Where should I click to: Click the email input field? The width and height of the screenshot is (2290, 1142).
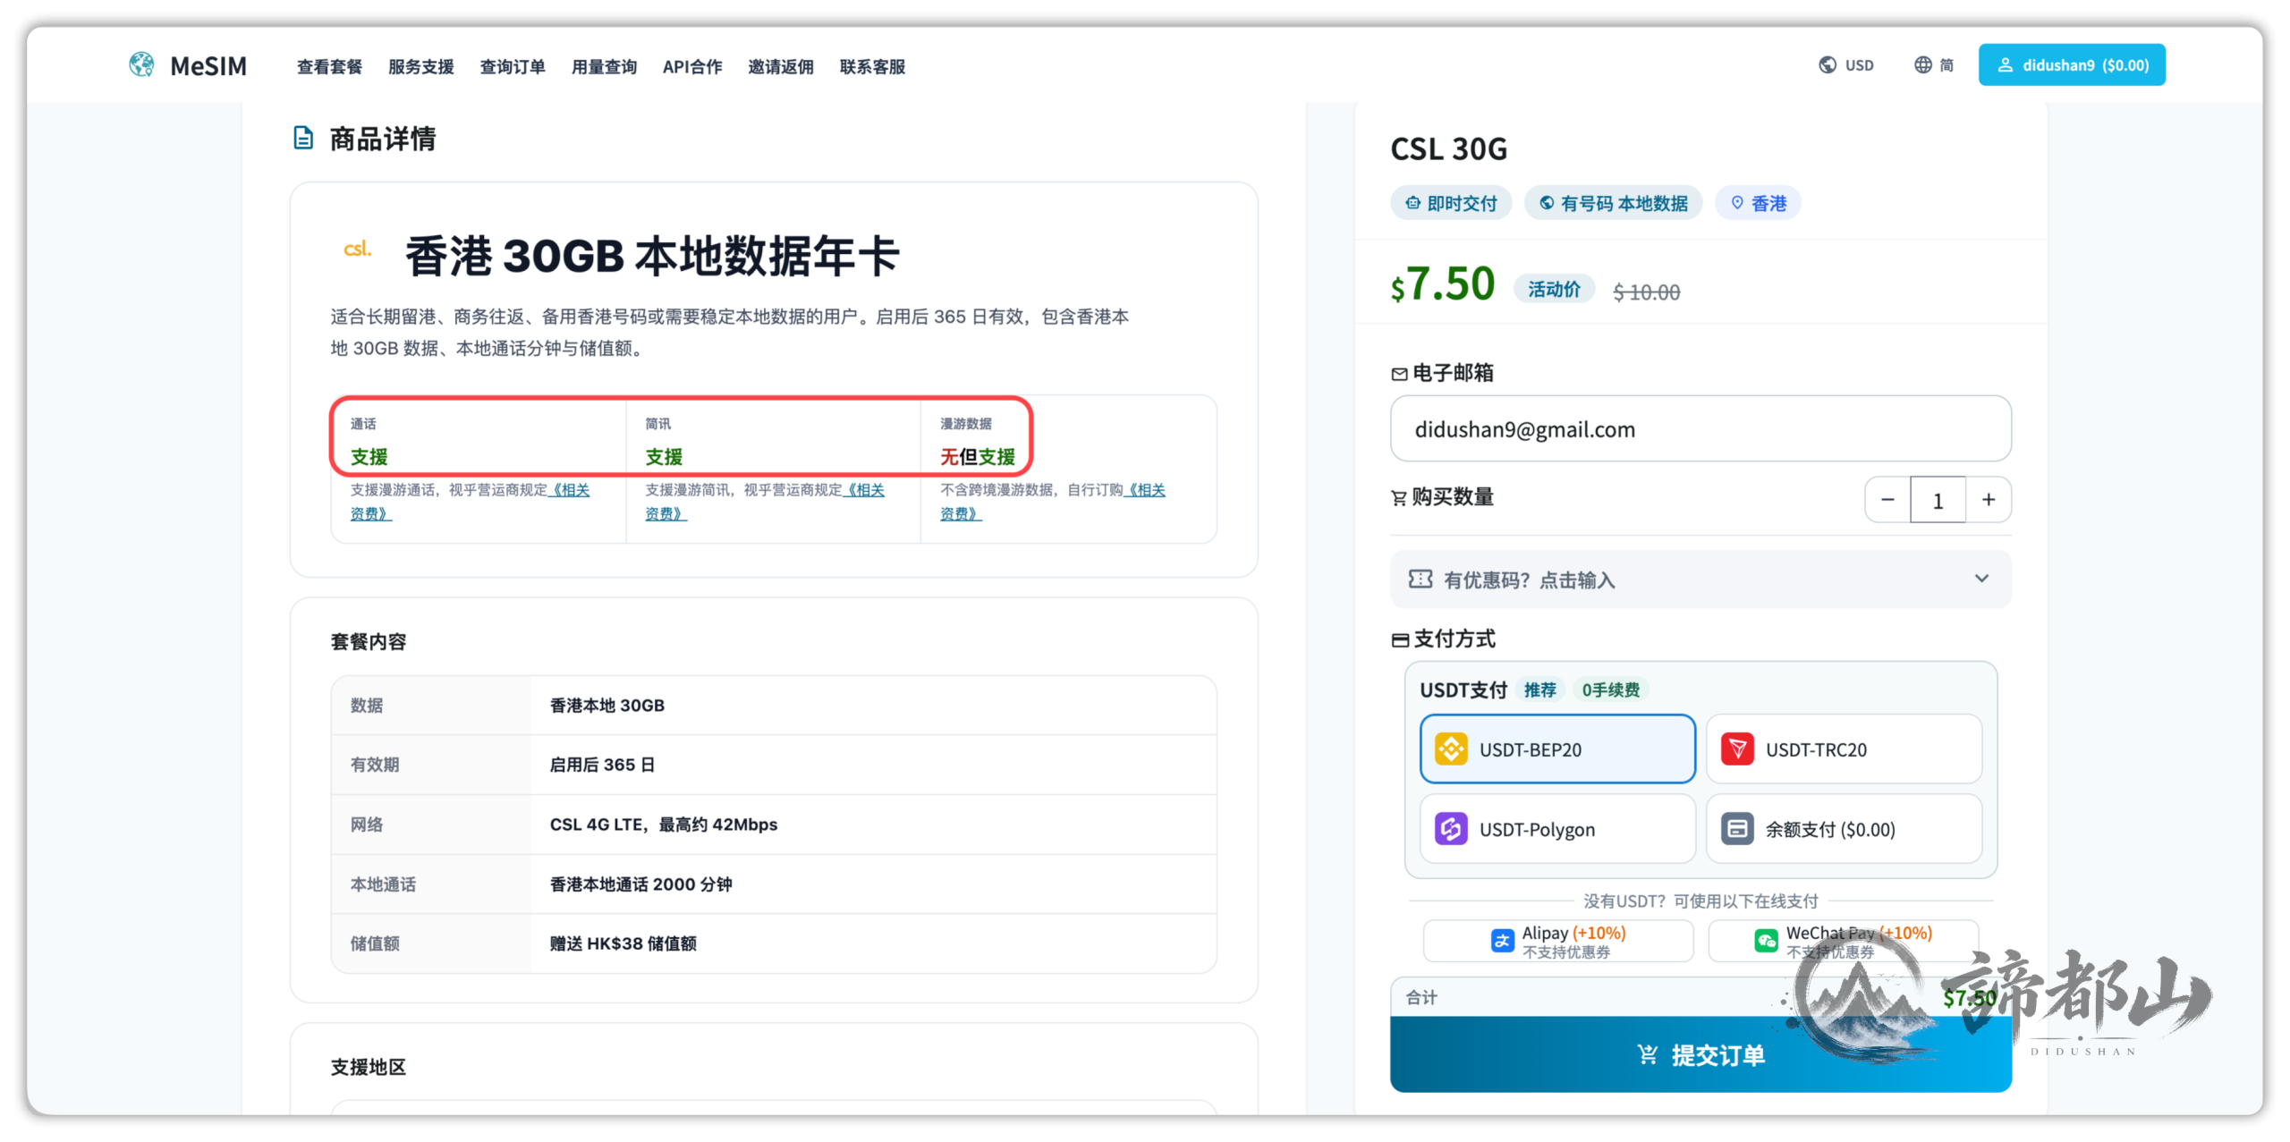[x=1701, y=428]
